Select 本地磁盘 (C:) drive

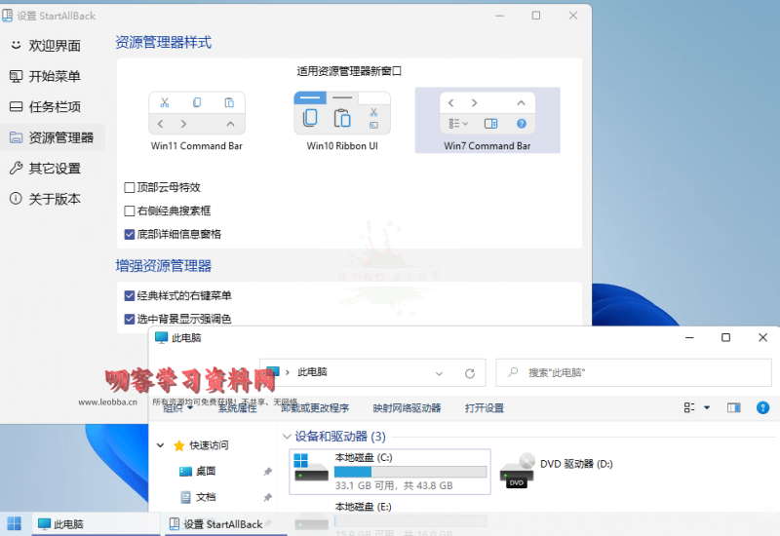(x=390, y=472)
